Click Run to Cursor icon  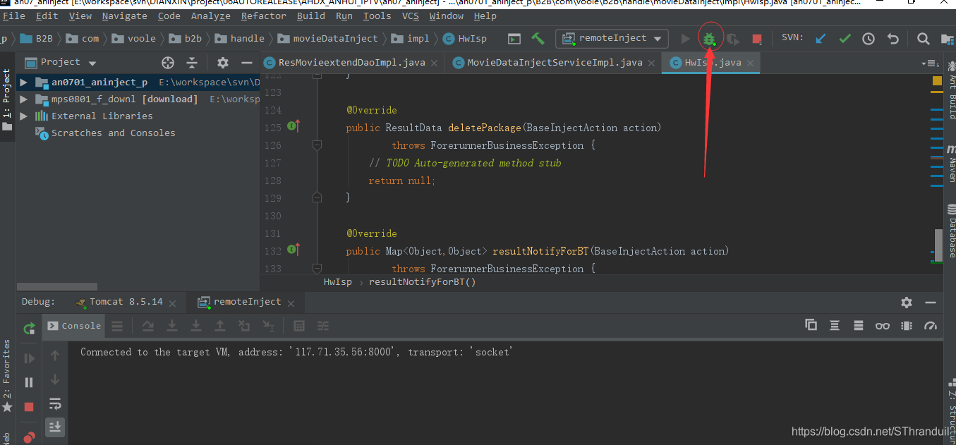tap(268, 326)
